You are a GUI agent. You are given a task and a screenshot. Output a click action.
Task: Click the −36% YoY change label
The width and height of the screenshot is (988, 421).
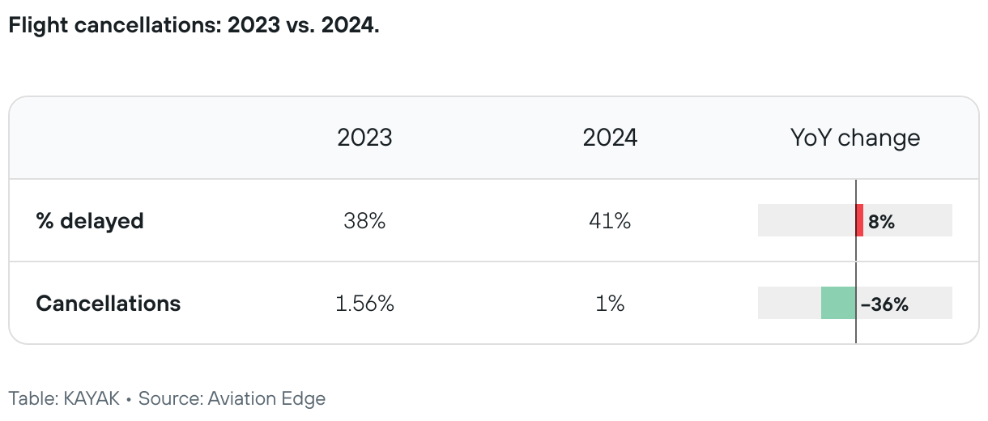pos(884,304)
